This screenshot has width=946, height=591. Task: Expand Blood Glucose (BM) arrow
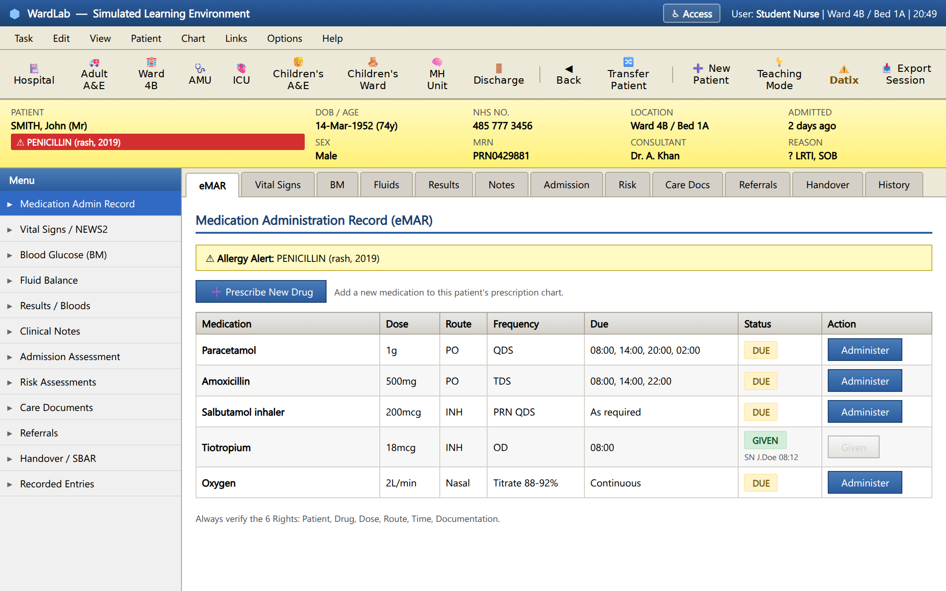(x=10, y=255)
